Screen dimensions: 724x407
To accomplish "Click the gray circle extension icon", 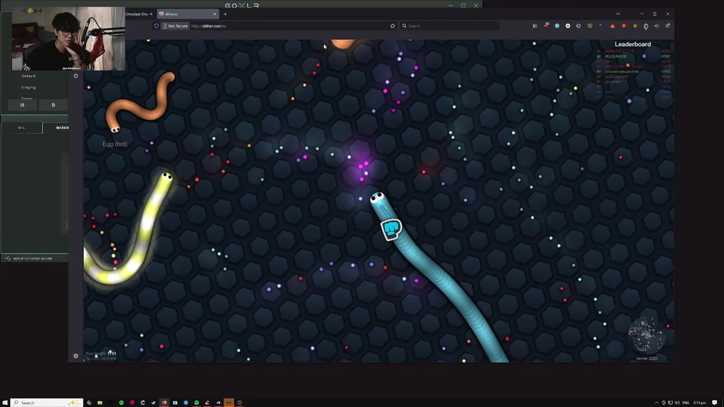I will coord(579,26).
